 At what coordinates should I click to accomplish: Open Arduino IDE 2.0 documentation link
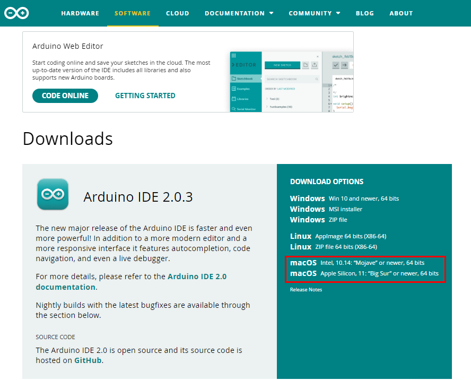(131, 282)
